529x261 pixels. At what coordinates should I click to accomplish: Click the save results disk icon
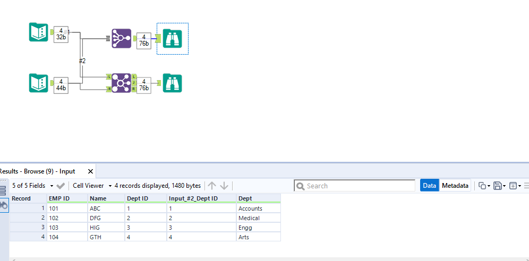497,186
